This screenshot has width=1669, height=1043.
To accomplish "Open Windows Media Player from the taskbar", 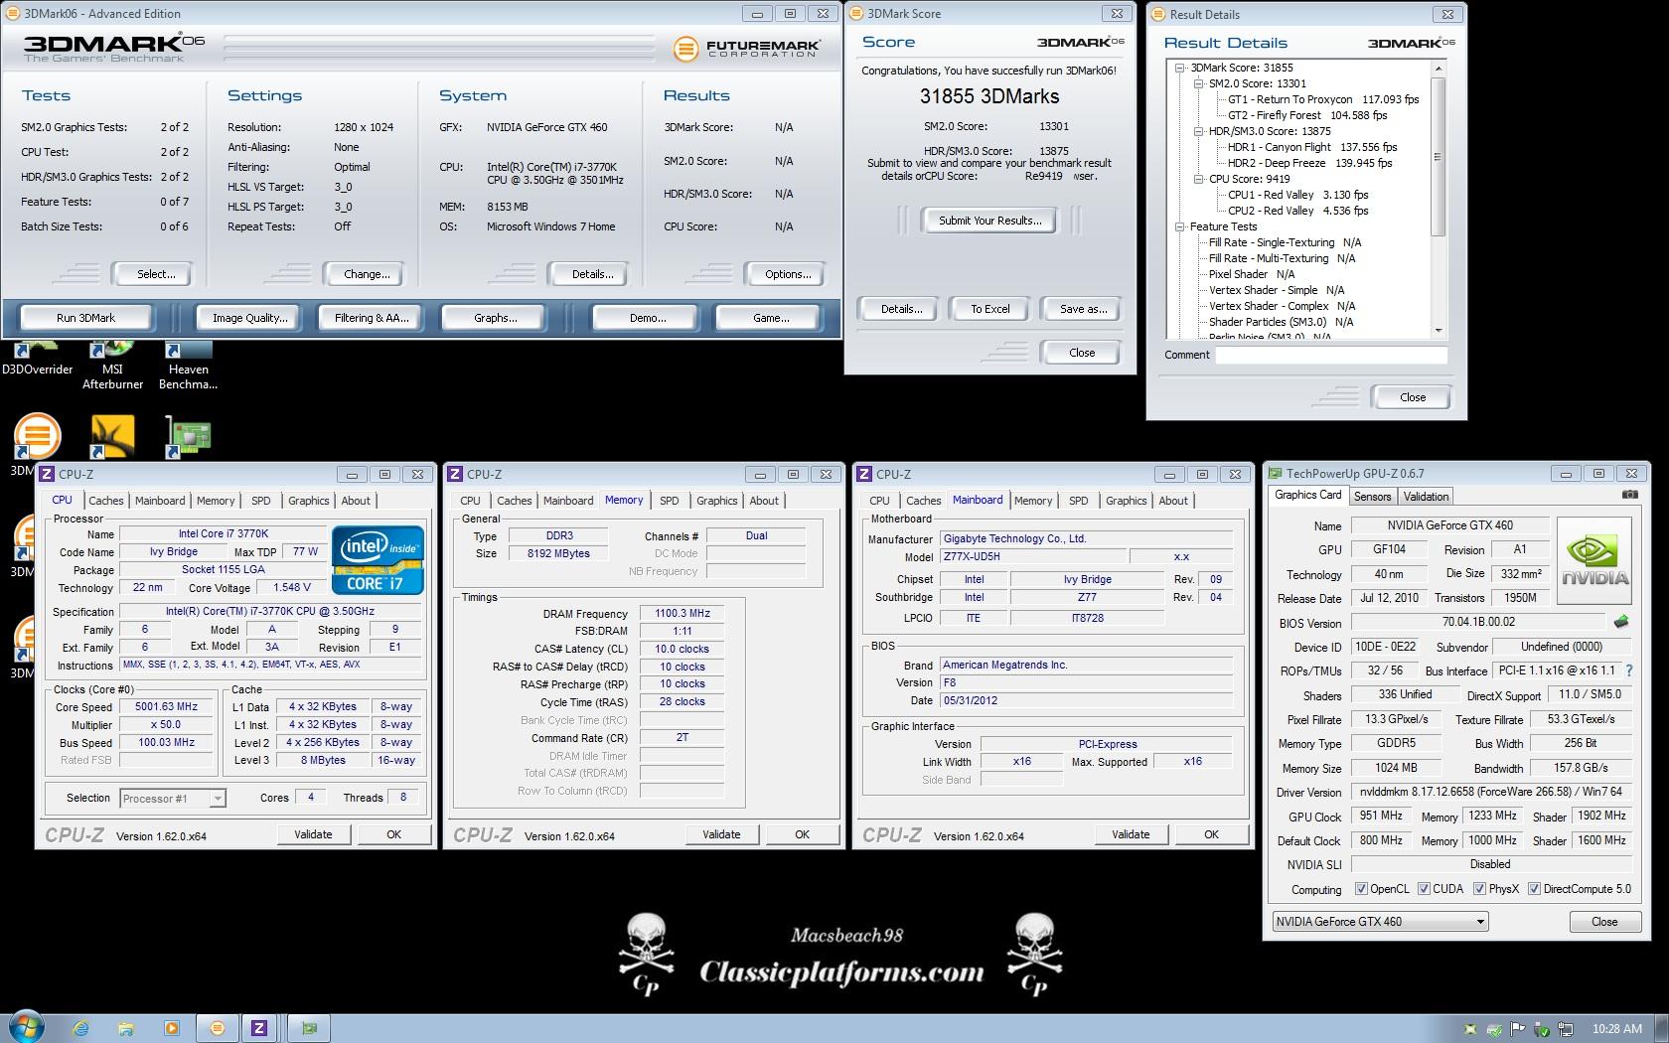I will [x=171, y=1028].
